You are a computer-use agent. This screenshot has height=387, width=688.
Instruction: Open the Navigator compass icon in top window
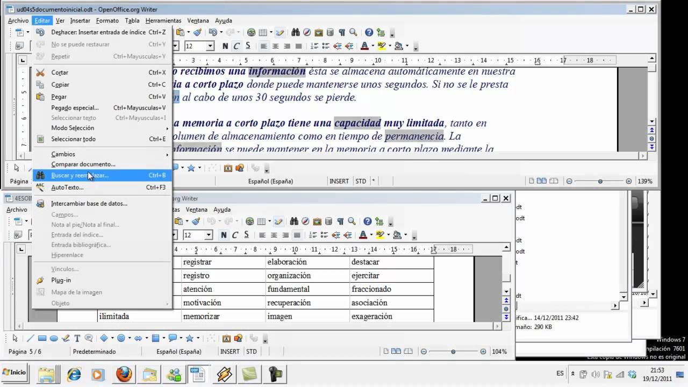(306, 32)
